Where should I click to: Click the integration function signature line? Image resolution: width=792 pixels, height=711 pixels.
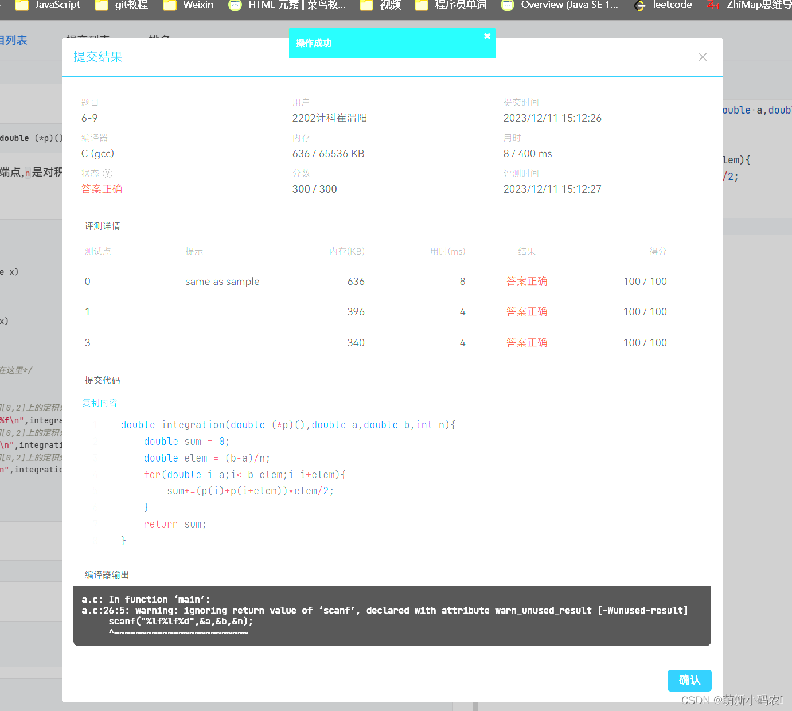point(288,425)
